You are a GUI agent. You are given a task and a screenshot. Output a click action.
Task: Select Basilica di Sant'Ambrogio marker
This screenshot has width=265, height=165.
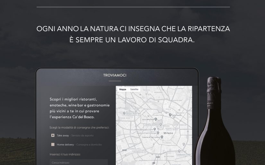tap(158, 133)
